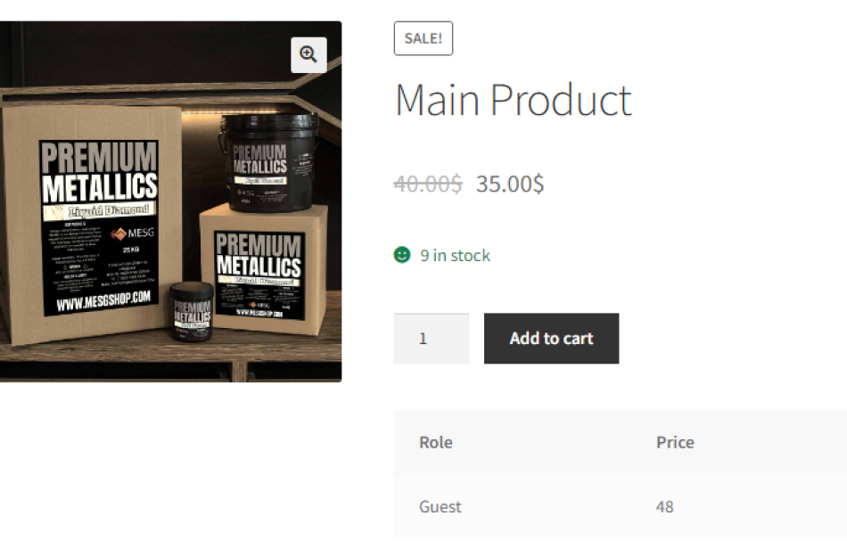Select the quantity input field
This screenshot has width=847, height=557.
(x=431, y=338)
